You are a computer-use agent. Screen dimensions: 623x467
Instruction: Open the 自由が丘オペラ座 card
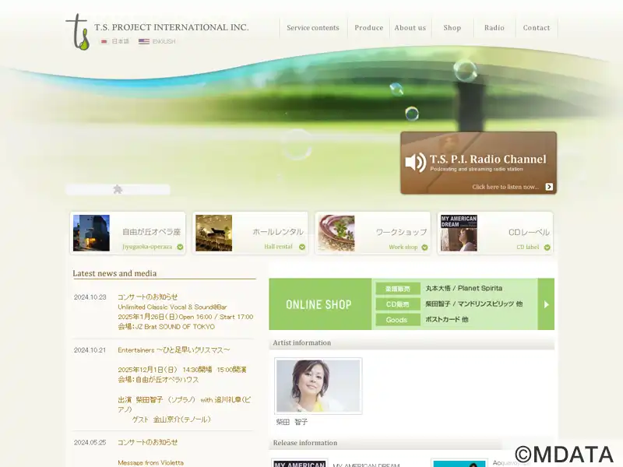tap(128, 233)
